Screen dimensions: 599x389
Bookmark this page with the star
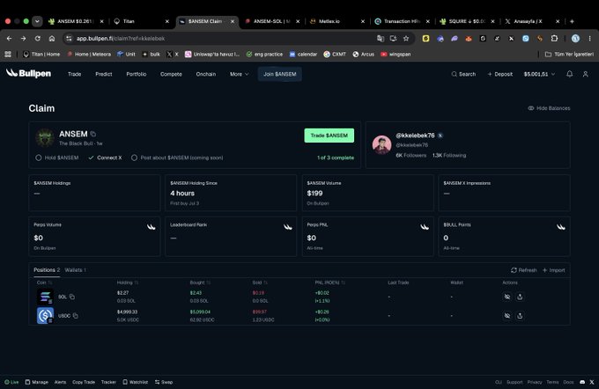click(x=406, y=38)
